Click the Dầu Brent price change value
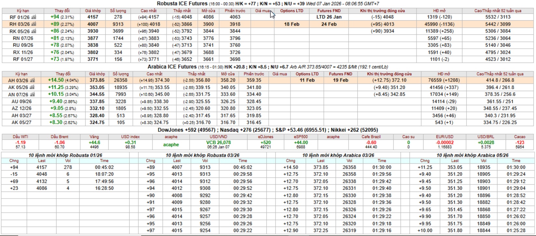The height and width of the screenshot is (236, 536). 60,143
